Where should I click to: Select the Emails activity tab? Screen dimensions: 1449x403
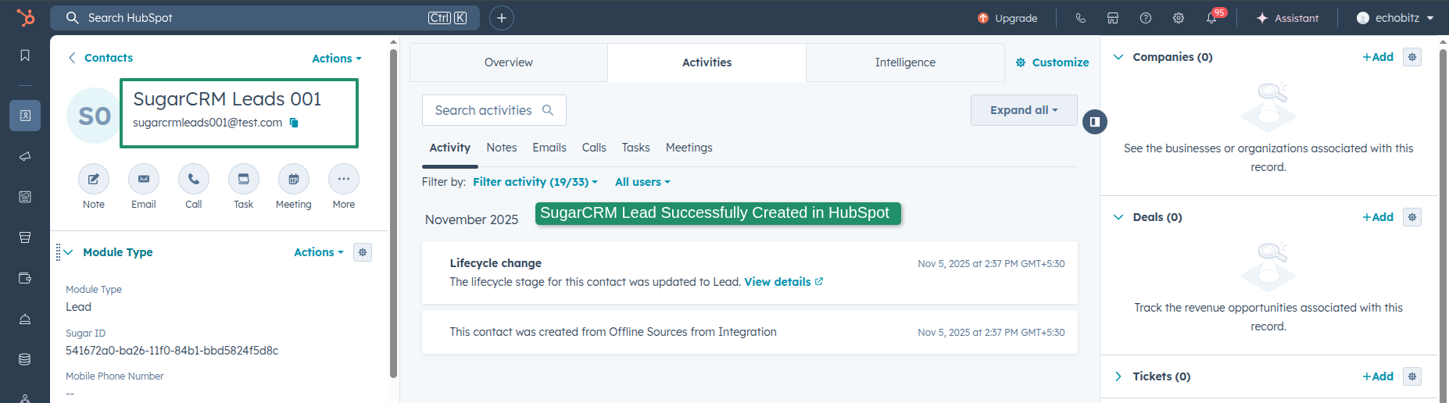tap(549, 148)
